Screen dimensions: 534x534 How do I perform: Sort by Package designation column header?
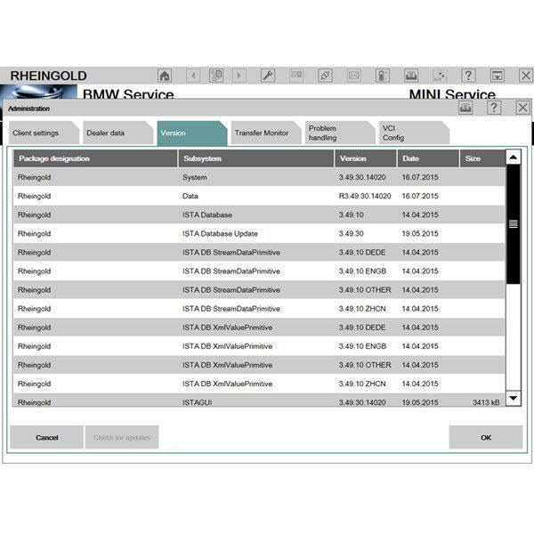point(95,158)
